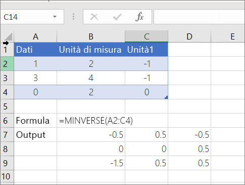Click the Name Box showing C14
The height and width of the screenshot is (185, 245).
point(32,17)
